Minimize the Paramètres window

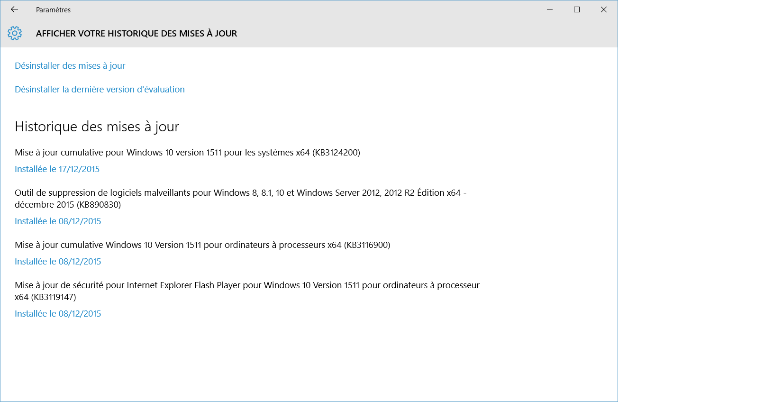coord(550,9)
